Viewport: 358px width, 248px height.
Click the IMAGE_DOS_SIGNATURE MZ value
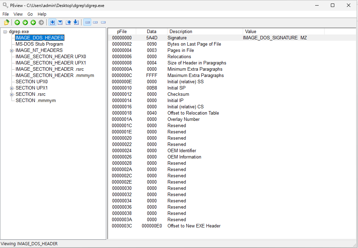[275, 38]
